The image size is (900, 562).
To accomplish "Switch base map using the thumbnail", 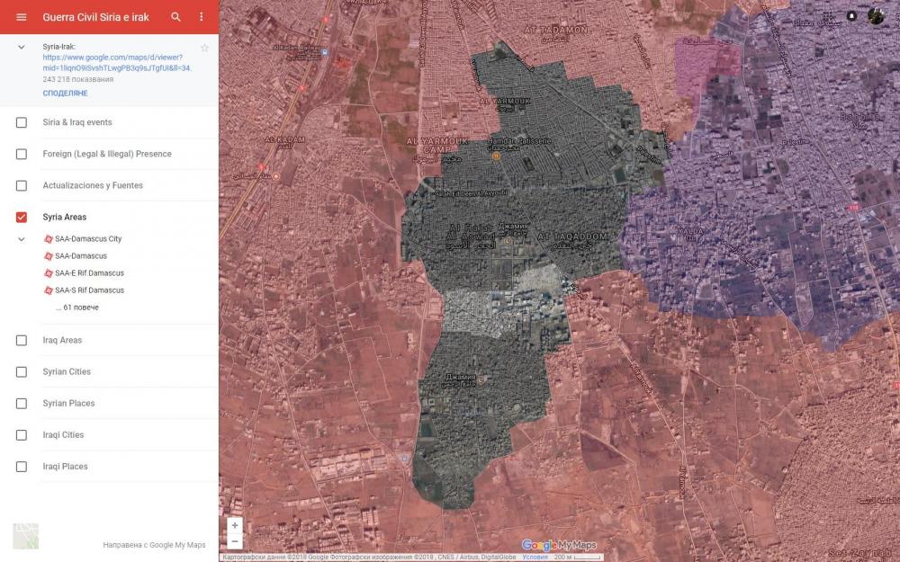I will point(25,536).
